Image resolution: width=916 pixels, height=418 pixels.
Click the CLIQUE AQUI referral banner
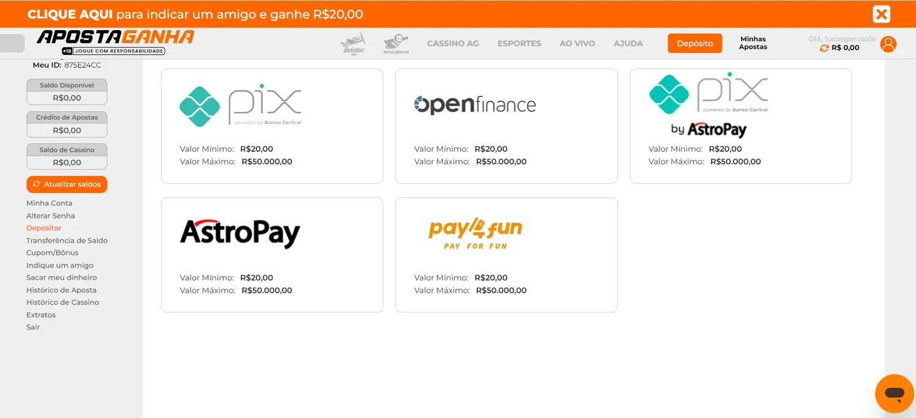(x=195, y=14)
